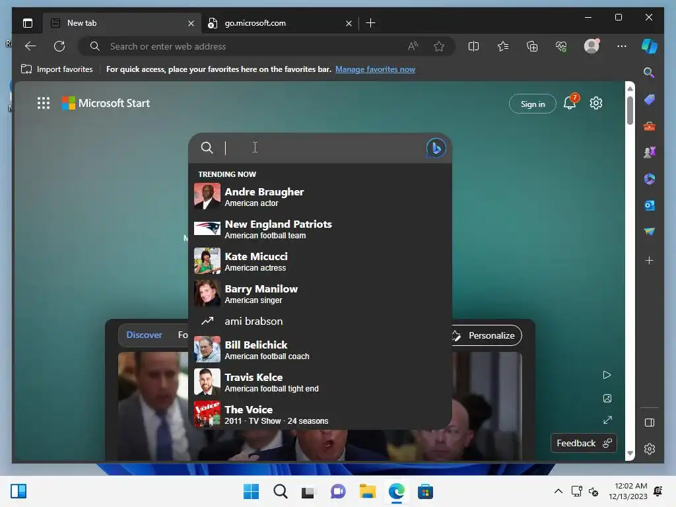Open File Explorer from taskbar

click(367, 491)
